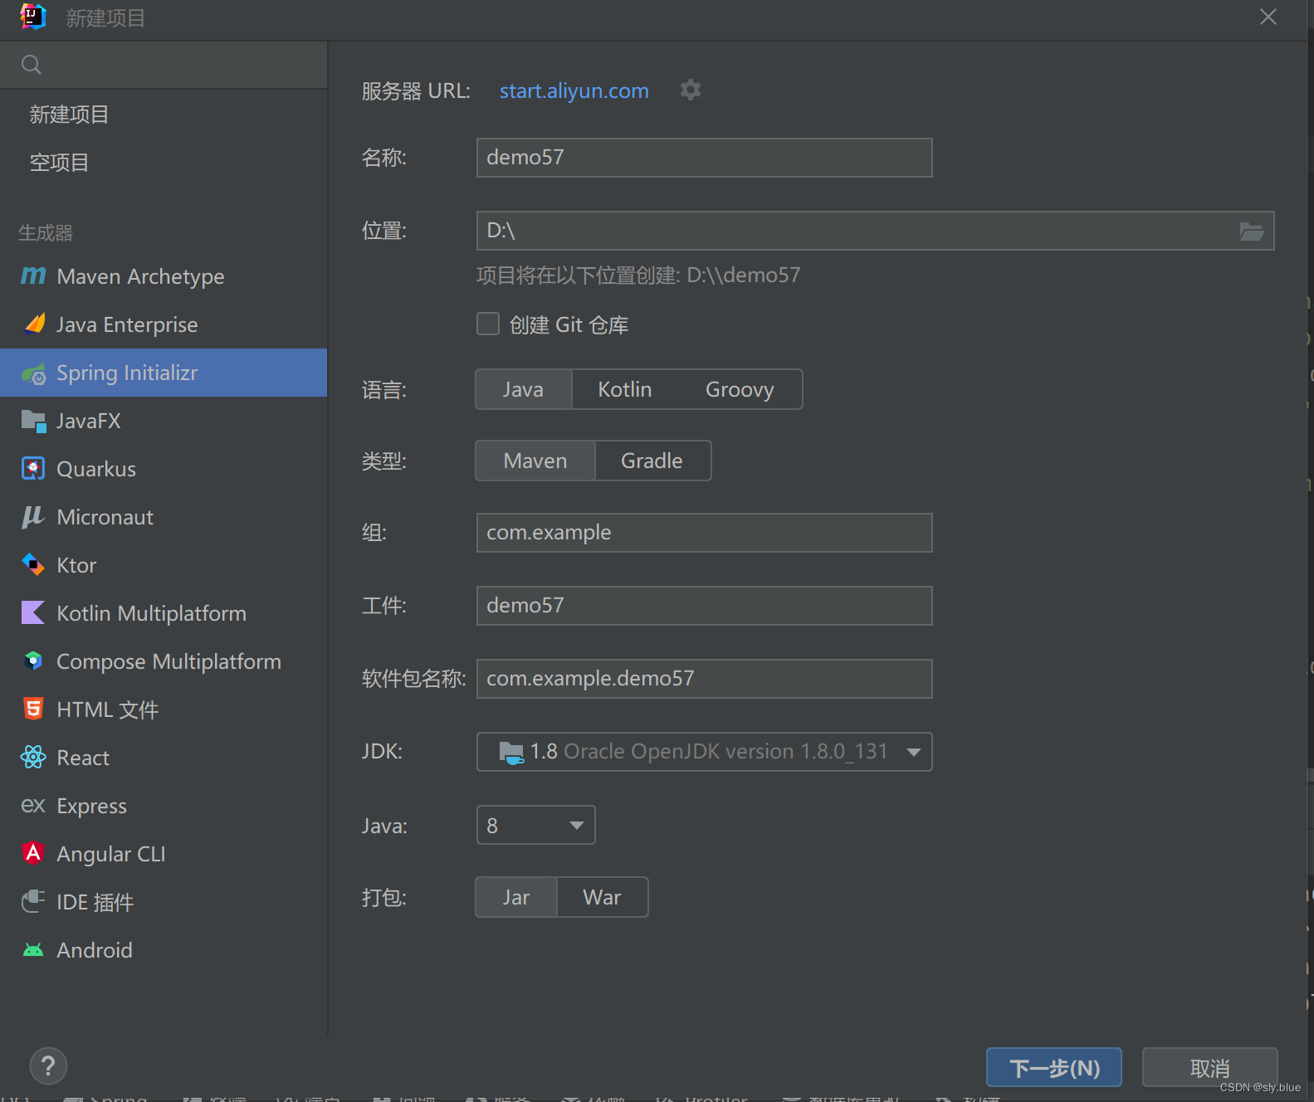Focus the generator search box
1314x1102 pixels.
[164, 65]
